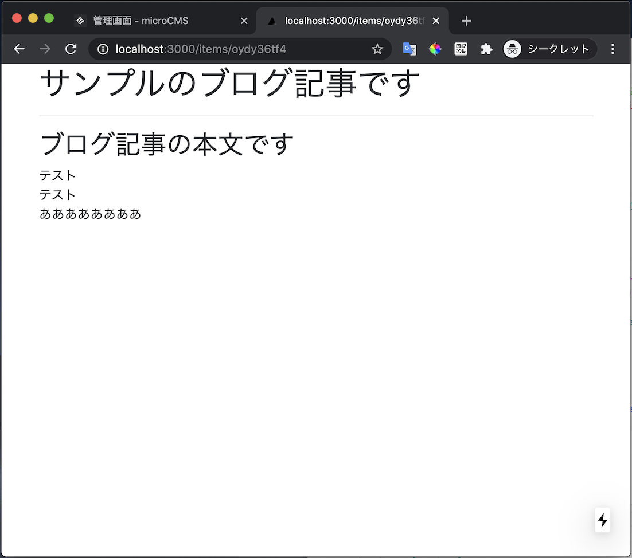Click the localhost tab triangle favicon
This screenshot has height=558, width=632.
[272, 21]
